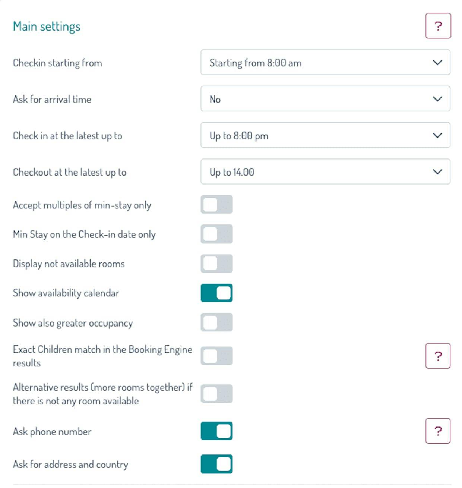462x488 pixels.
Task: Open Check in at the latest dropdown
Action: coord(325,135)
